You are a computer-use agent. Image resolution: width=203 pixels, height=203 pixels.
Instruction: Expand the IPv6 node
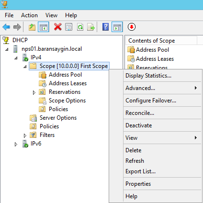pos(16,145)
